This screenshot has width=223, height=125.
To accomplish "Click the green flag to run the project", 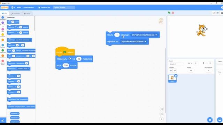I will 169,13.
